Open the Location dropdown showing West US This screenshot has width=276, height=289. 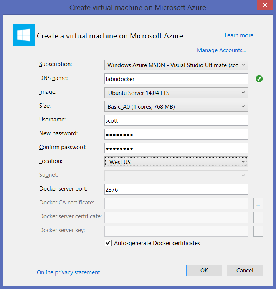click(176, 162)
